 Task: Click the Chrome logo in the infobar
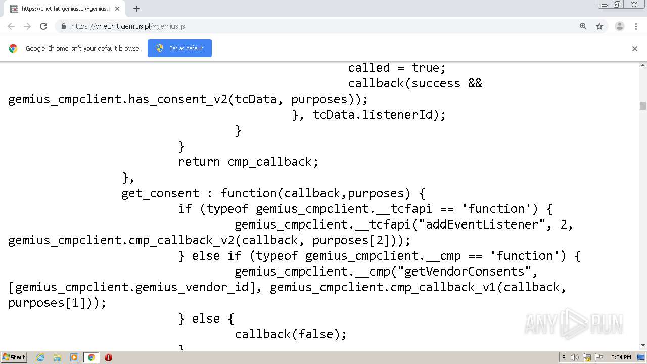(13, 49)
